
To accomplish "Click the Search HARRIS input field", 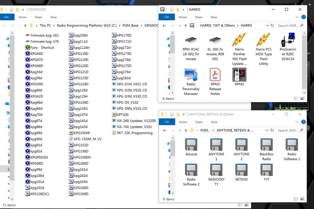I will [x=288, y=26].
